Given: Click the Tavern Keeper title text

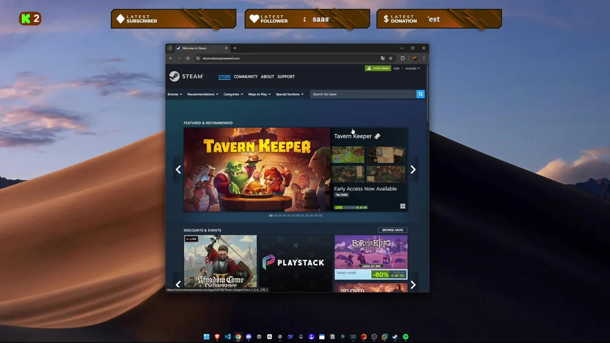Looking at the screenshot, I should (x=353, y=136).
